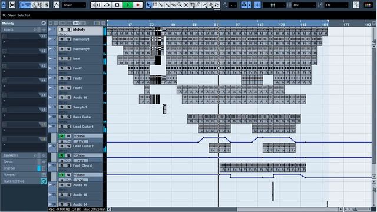
Task: Select the Audio 15 track name
Action: tap(80, 185)
